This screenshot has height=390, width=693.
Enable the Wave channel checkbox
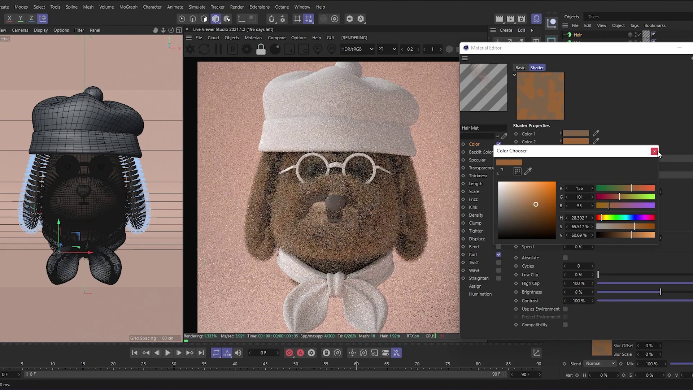pyautogui.click(x=498, y=270)
